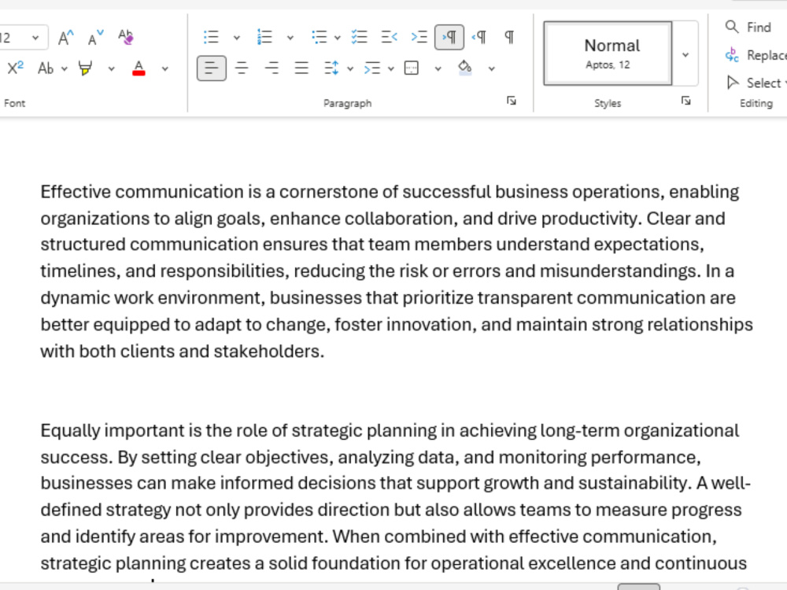This screenshot has height=590, width=787.
Task: Select the Normal style
Action: tap(608, 53)
